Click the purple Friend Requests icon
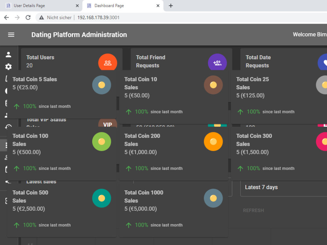Screen dimensions: 327x245 217,62
